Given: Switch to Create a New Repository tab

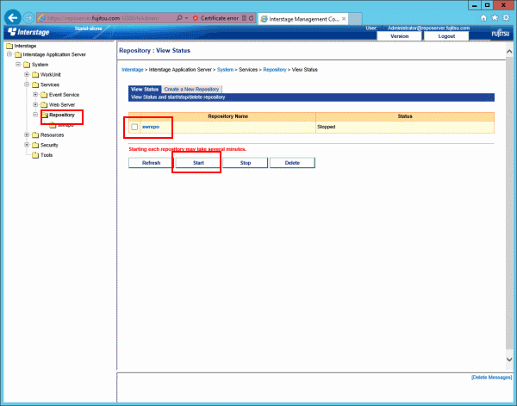Looking at the screenshot, I should point(192,89).
